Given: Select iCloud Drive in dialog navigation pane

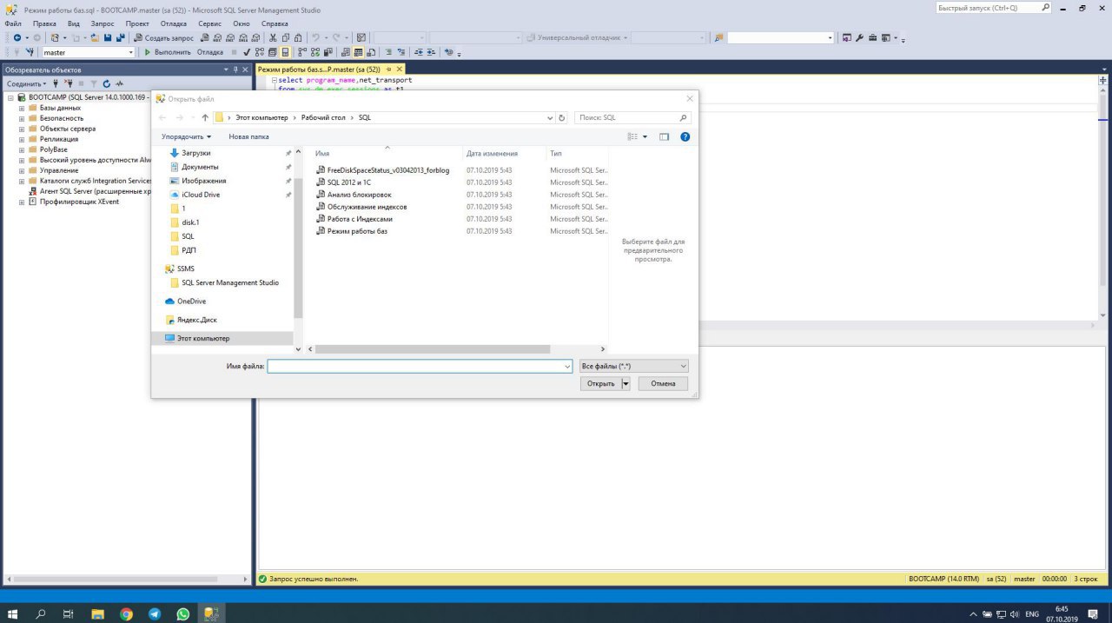Looking at the screenshot, I should [x=200, y=195].
